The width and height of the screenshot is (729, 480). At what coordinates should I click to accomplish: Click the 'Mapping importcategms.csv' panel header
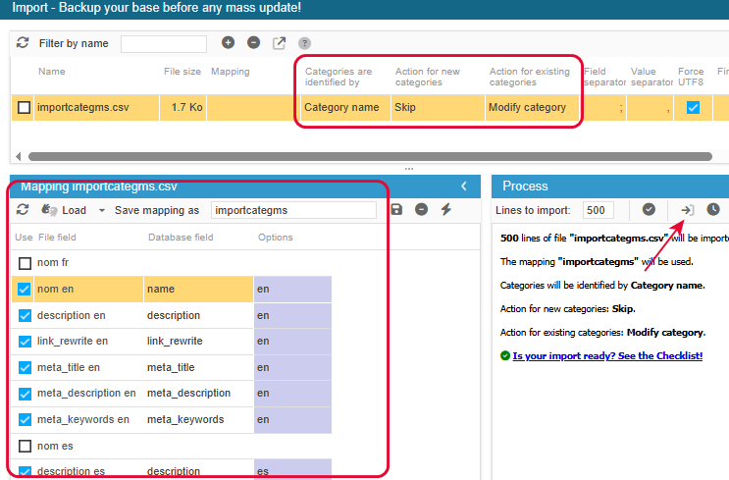pos(245,187)
